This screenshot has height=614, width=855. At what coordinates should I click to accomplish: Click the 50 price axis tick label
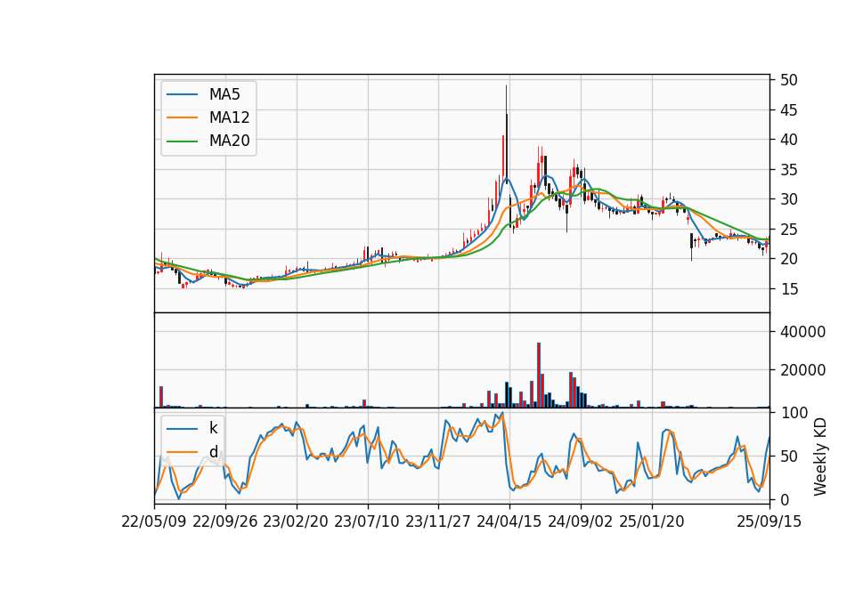789,80
